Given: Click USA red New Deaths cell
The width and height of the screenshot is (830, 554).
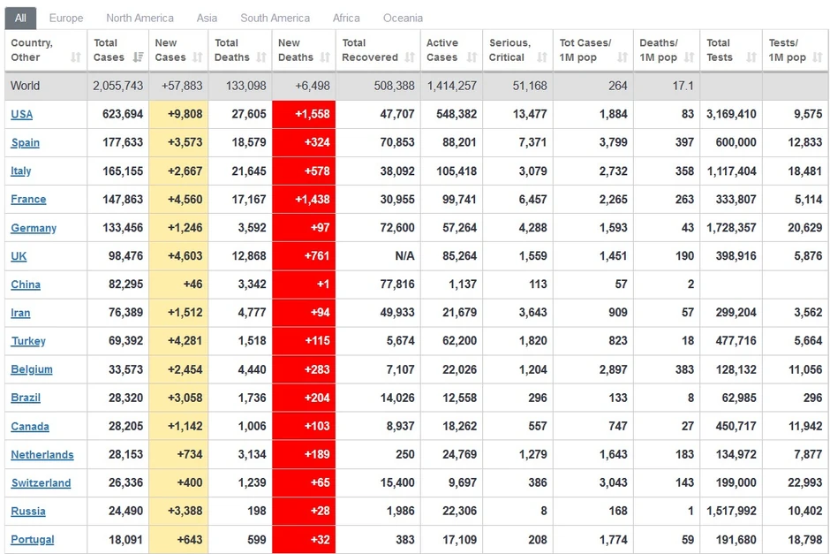Looking at the screenshot, I should [x=304, y=114].
